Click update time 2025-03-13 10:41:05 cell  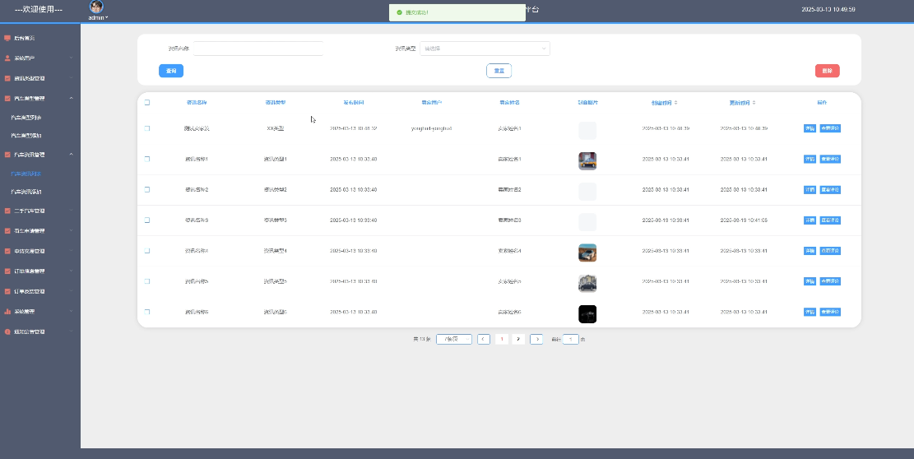pos(744,220)
